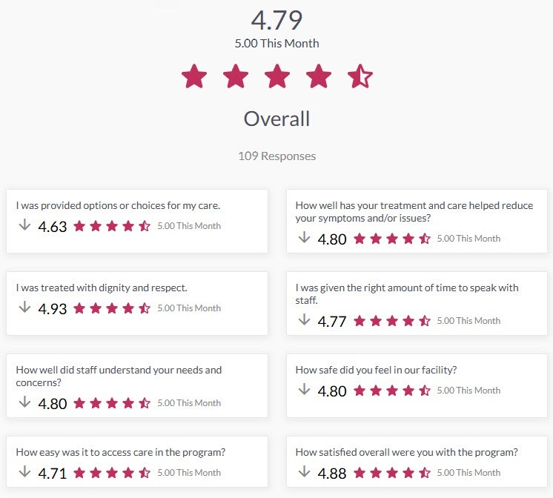The width and height of the screenshot is (553, 498).
Task: Click the down arrow beside the 4.88 rating
Action: (x=304, y=471)
